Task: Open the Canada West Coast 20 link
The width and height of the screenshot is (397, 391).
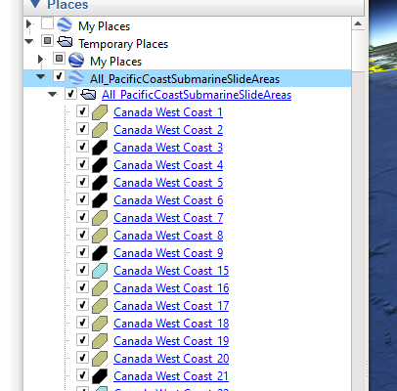Action: click(x=171, y=359)
